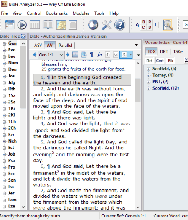Click the window panel toolbar icon
The height and width of the screenshot is (220, 188).
pyautogui.click(x=73, y=25)
